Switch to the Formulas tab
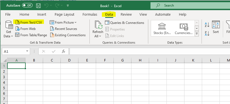230x104 pixels. (90, 15)
